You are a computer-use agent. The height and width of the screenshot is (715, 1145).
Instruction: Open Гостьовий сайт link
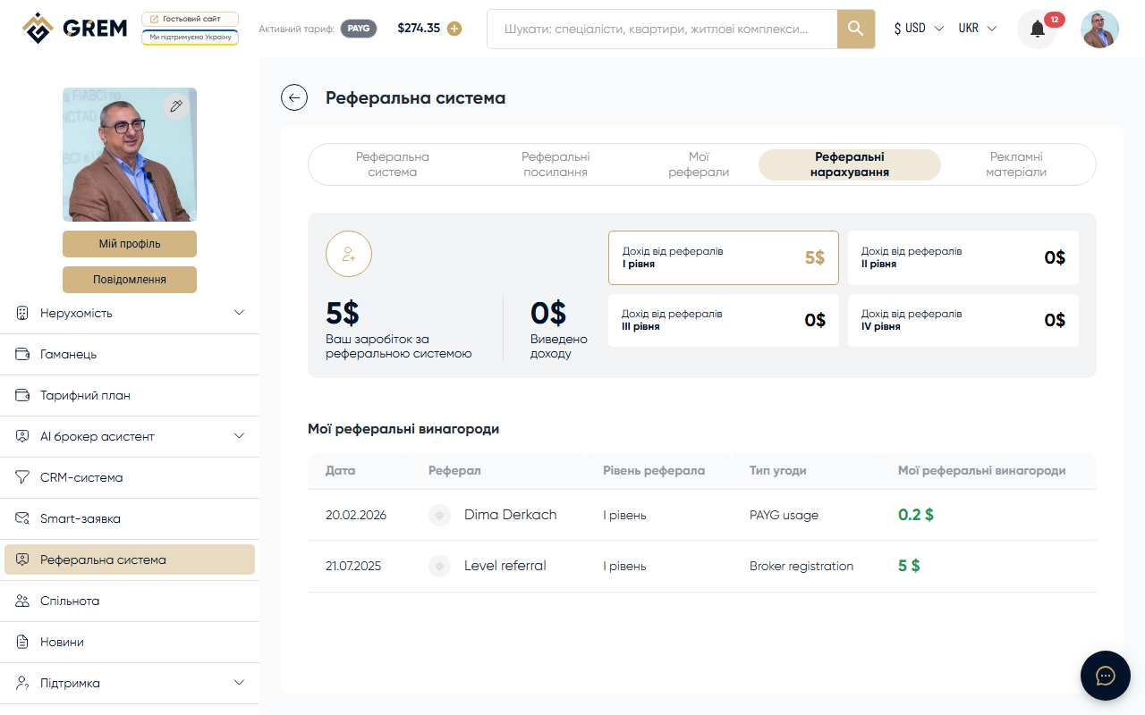[x=190, y=17]
